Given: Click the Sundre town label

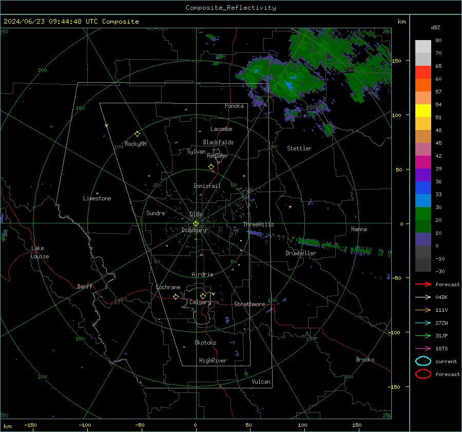Looking at the screenshot, I should click(x=156, y=213).
